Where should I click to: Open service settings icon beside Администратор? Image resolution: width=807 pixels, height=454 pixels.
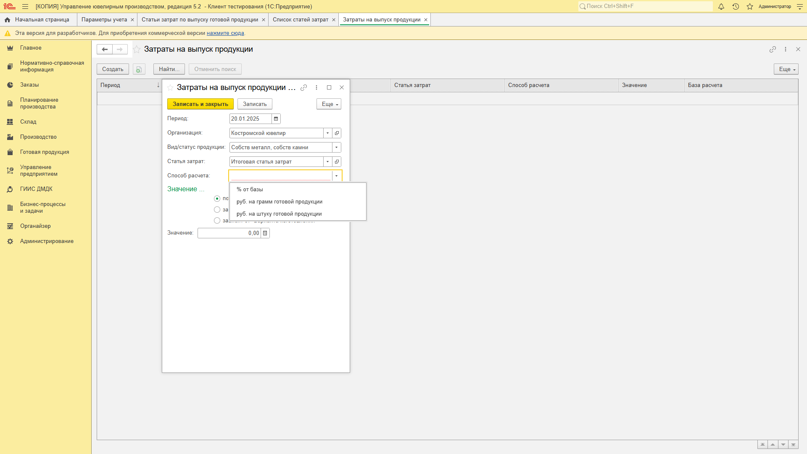tap(800, 6)
